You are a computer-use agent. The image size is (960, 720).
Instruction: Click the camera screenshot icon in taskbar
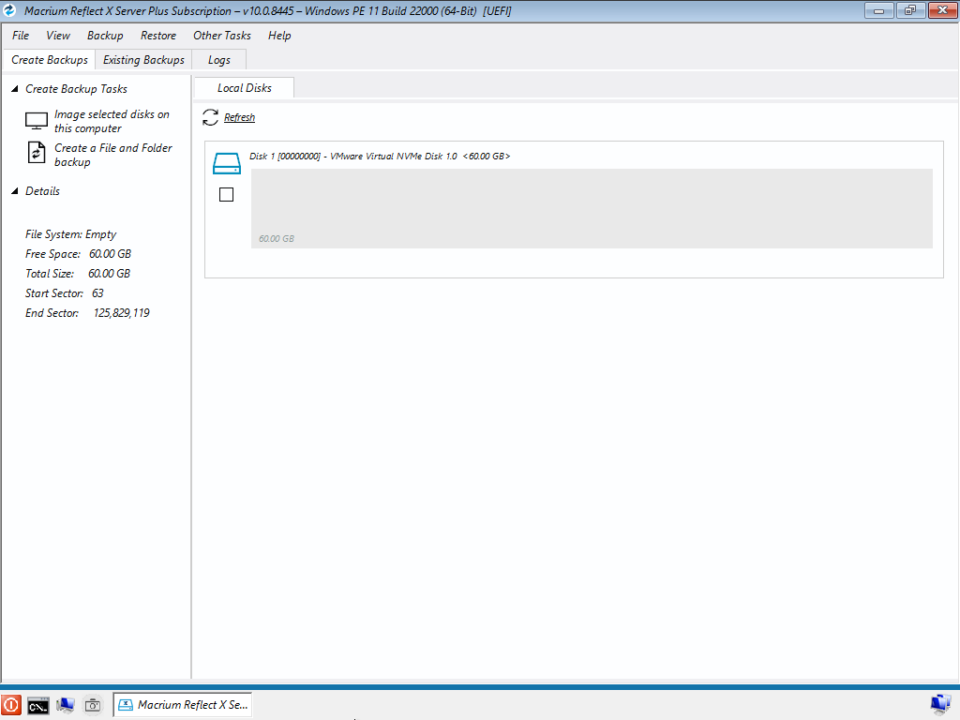92,705
